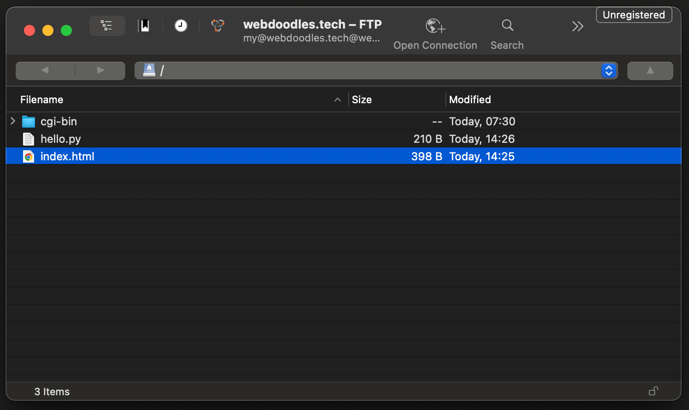Screen dimensions: 689x410
Task: Switch to the outline browser view
Action: tap(107, 26)
